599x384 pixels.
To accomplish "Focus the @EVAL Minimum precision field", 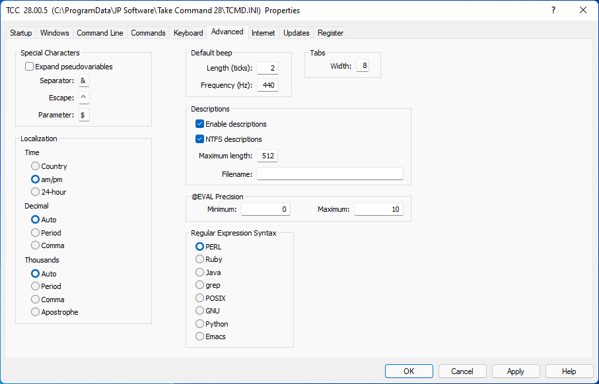I will click(265, 209).
